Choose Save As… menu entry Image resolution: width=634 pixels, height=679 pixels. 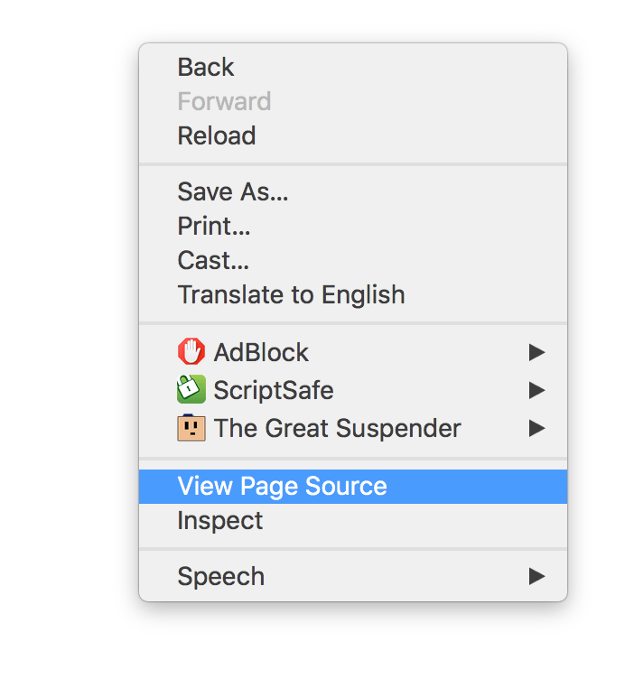232,192
